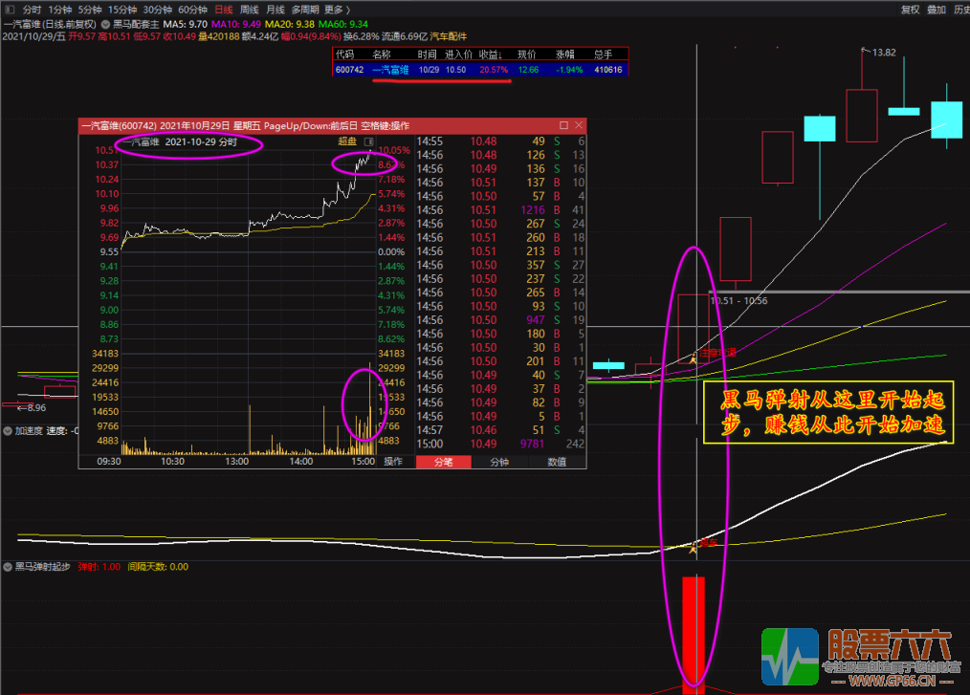970x695 pixels.
Task: Click the MA10: 9.49 indicator value
Action: coord(236,24)
